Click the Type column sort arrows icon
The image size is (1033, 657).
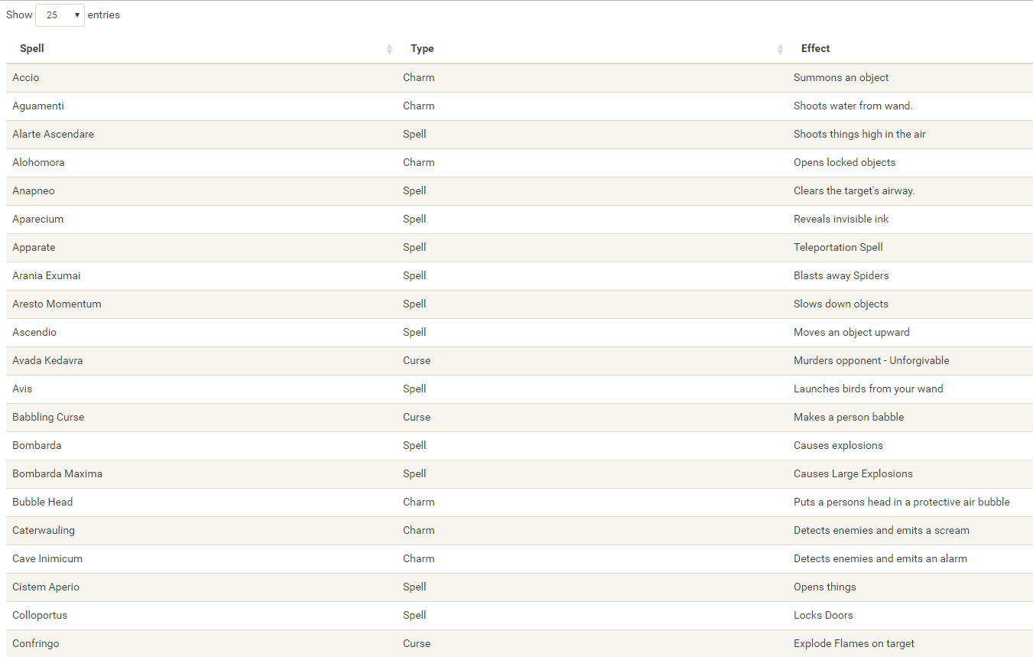[780, 49]
